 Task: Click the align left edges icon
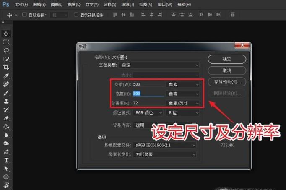[x=143, y=15]
